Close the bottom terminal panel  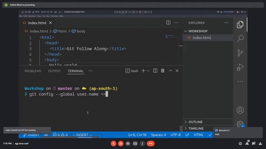(x=177, y=71)
